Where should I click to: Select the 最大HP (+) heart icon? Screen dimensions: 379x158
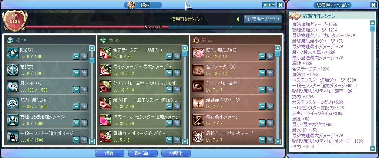pyautogui.click(x=13, y=87)
